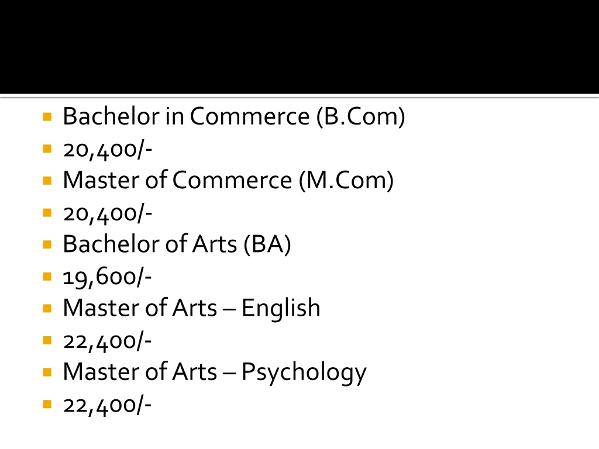This screenshot has height=449, width=599.
Task: Select 22,400/- fee under Master of Arts English
Action: (108, 341)
